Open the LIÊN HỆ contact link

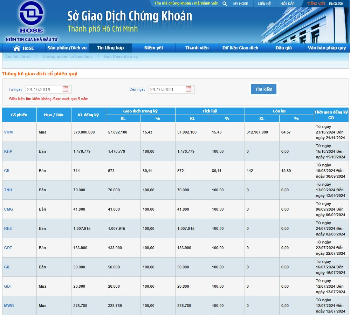pyautogui.click(x=264, y=4)
